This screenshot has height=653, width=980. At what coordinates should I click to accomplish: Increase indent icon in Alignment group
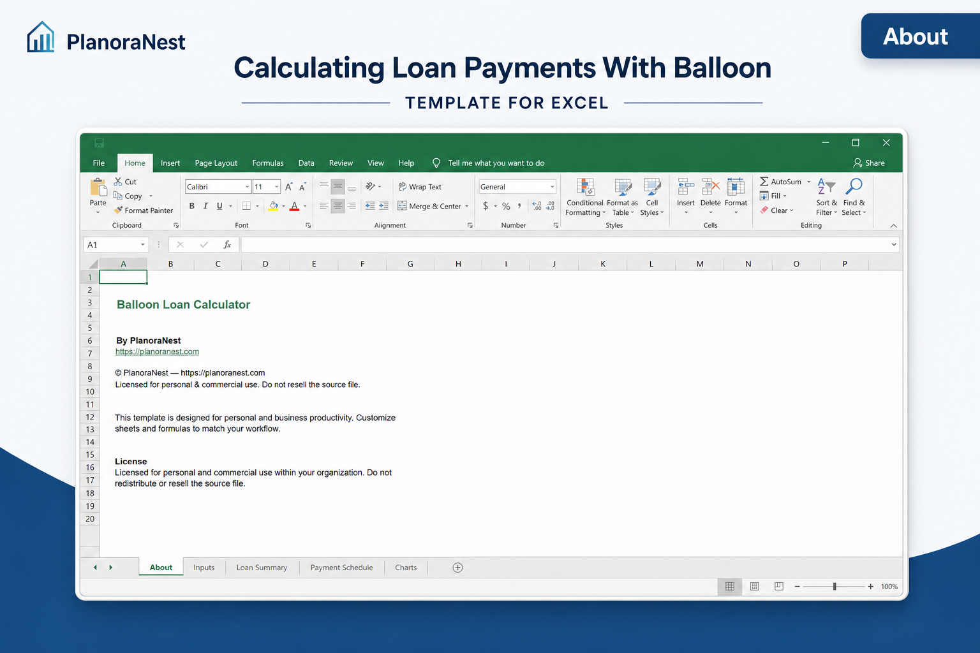pos(383,206)
